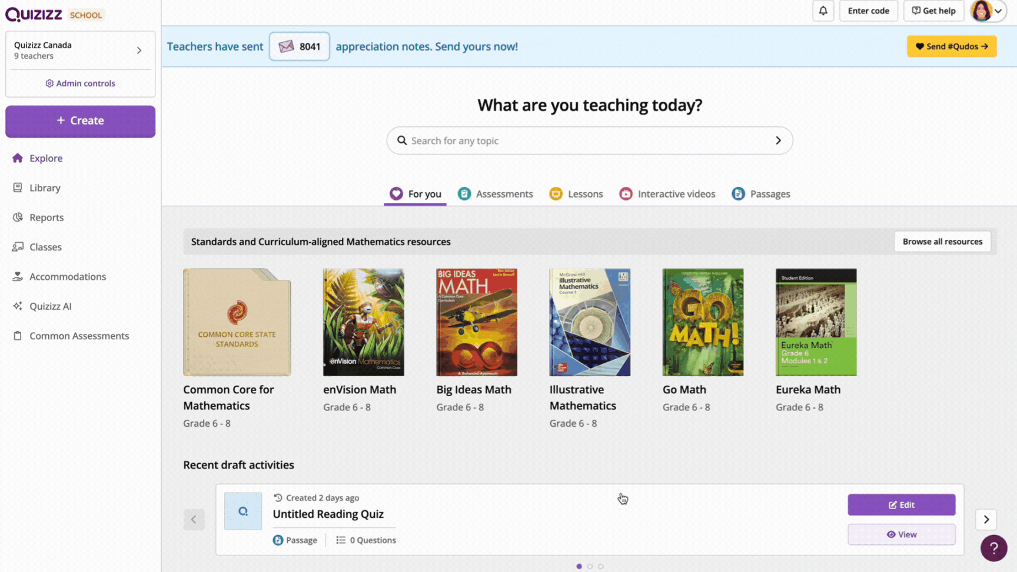Click Browse all resources
Screen dimensions: 1017x572
tap(942, 242)
